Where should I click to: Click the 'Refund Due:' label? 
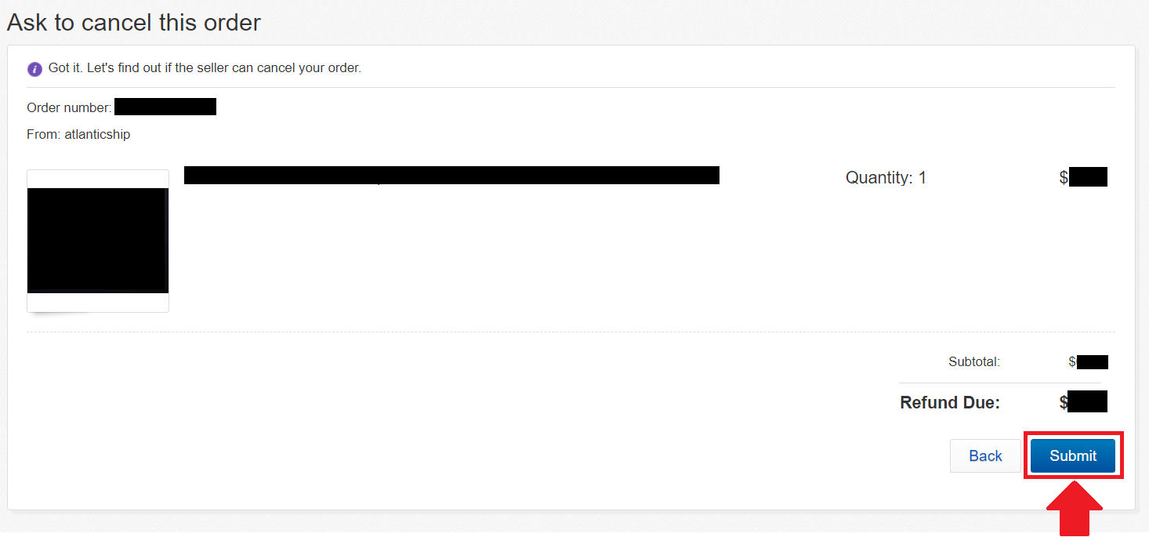coord(950,403)
